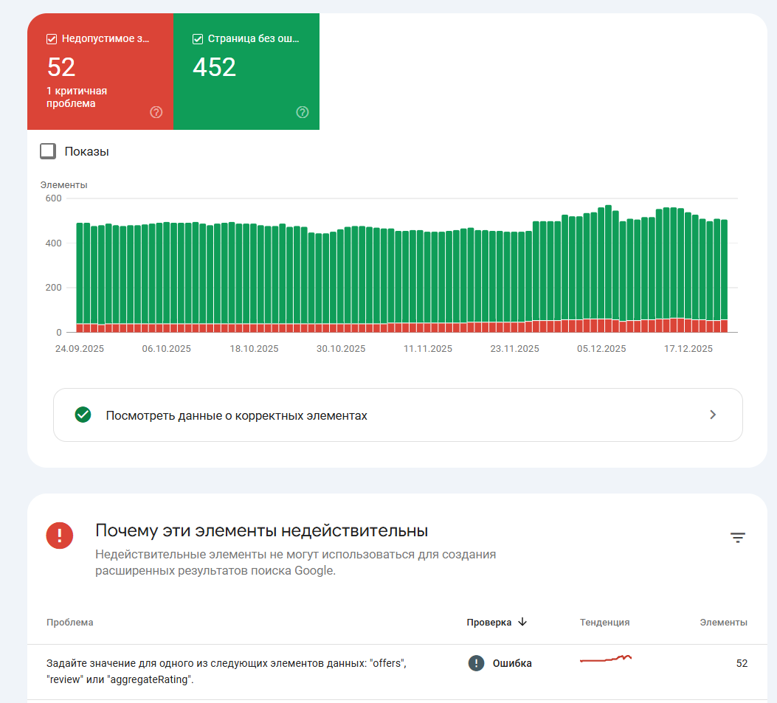Click the heading Почему эти элементы недействительны
The height and width of the screenshot is (703, 777).
coord(262,530)
